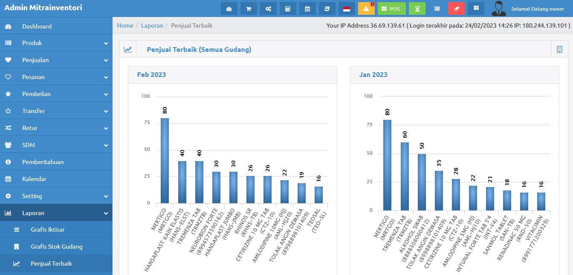573x275 pixels.
Task: Click the Laporan breadcrumb link
Action: 152,26
